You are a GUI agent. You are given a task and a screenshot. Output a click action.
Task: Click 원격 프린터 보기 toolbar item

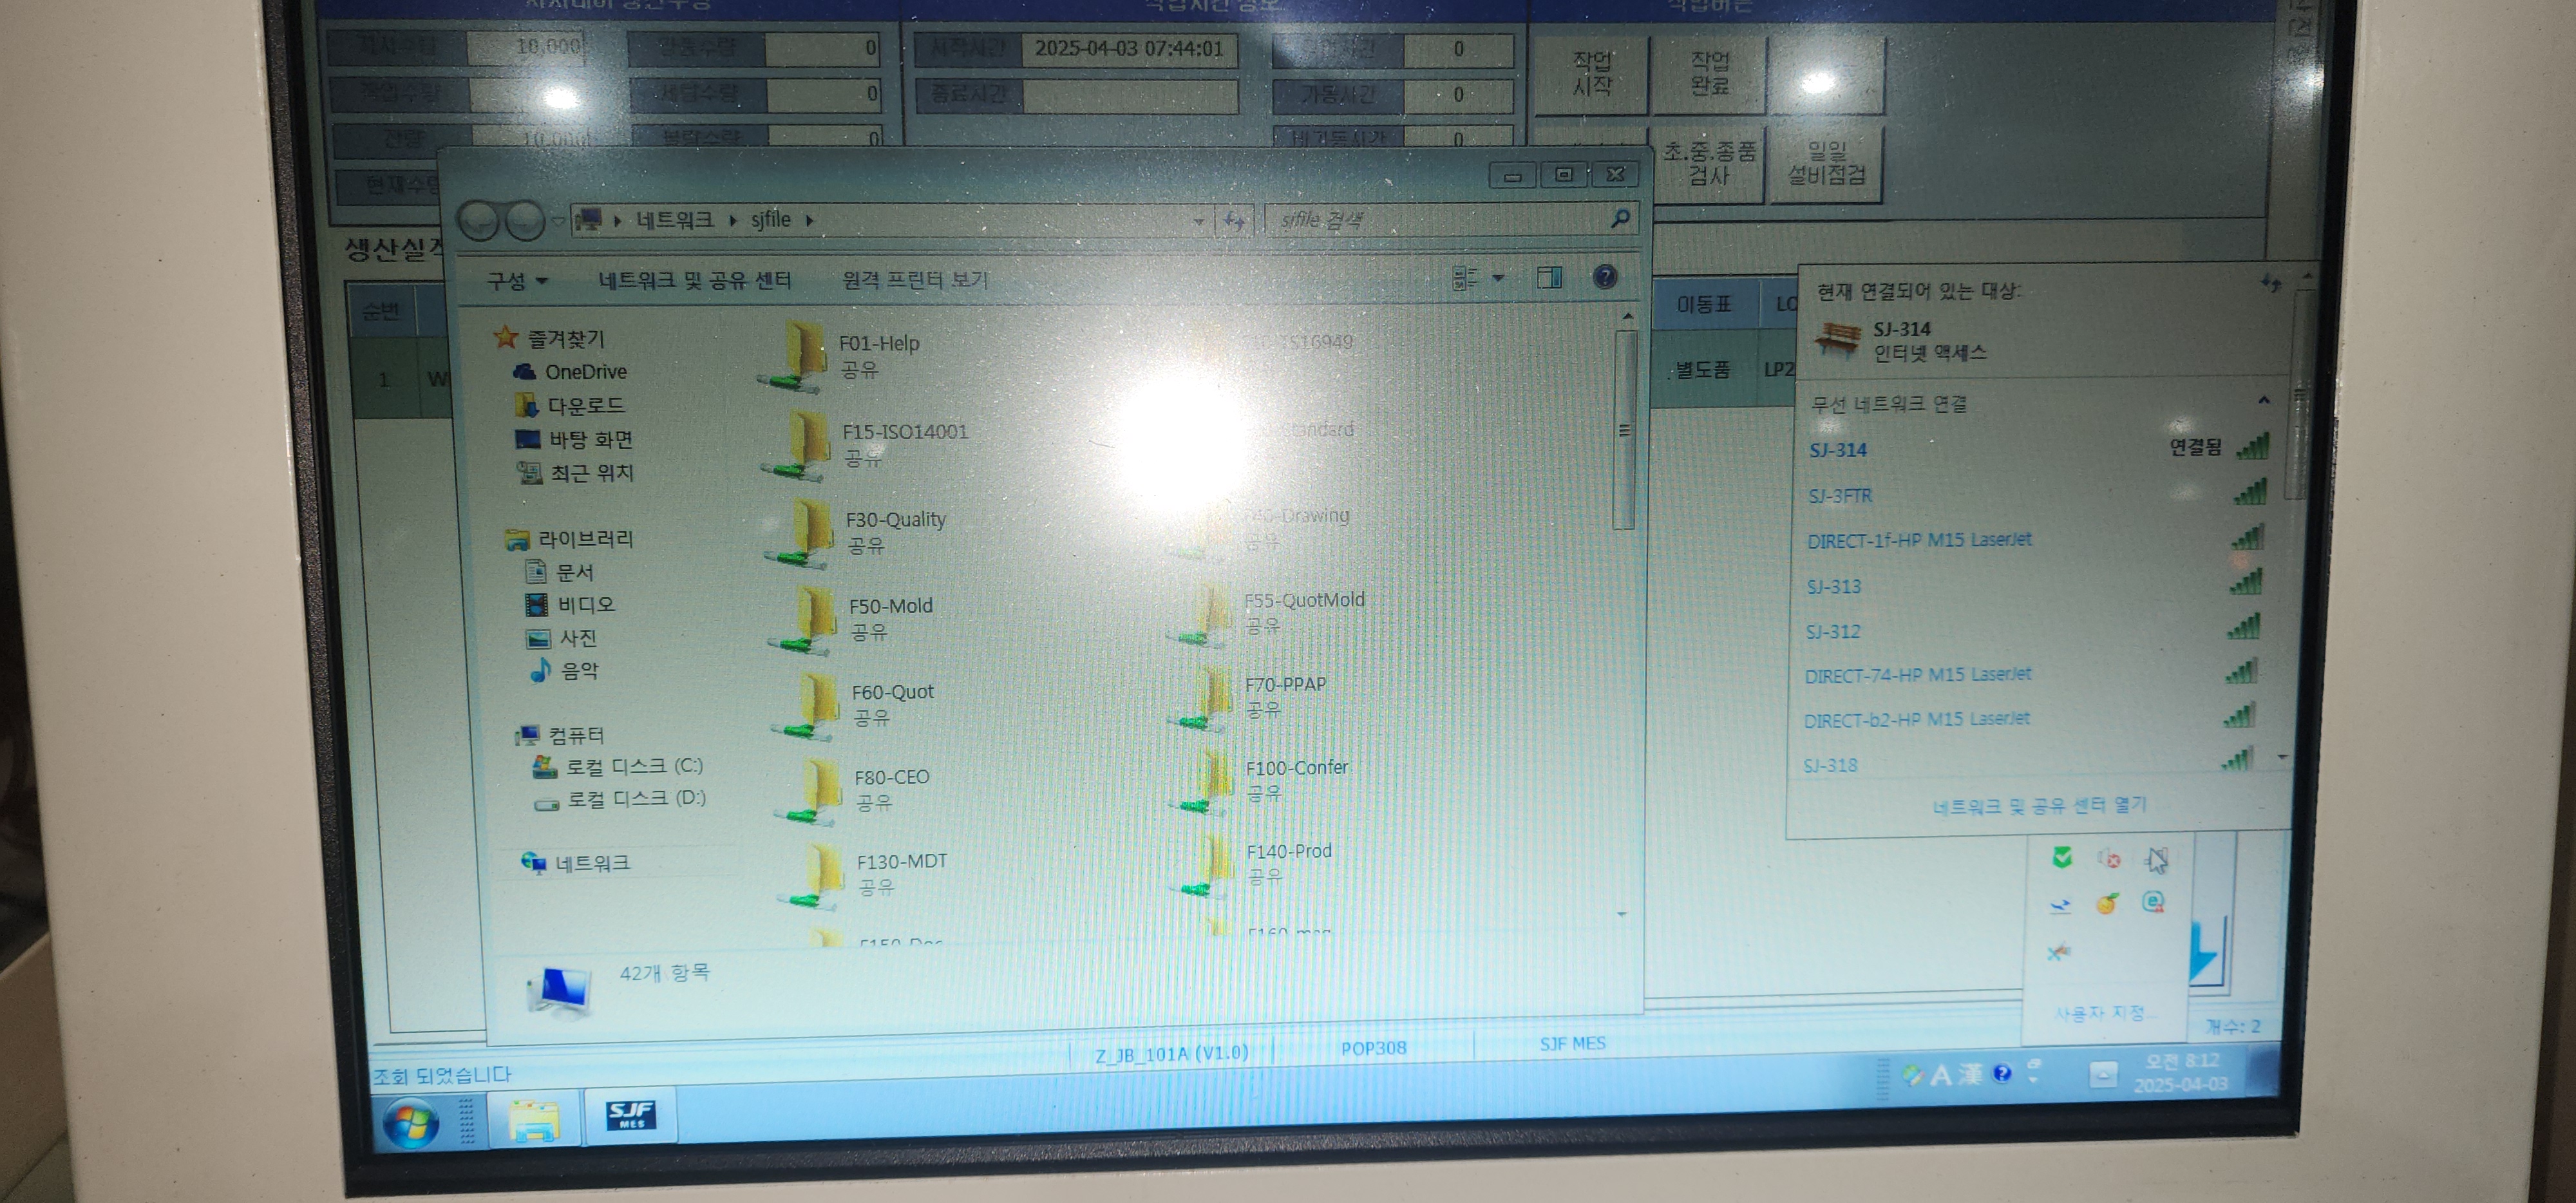click(914, 280)
